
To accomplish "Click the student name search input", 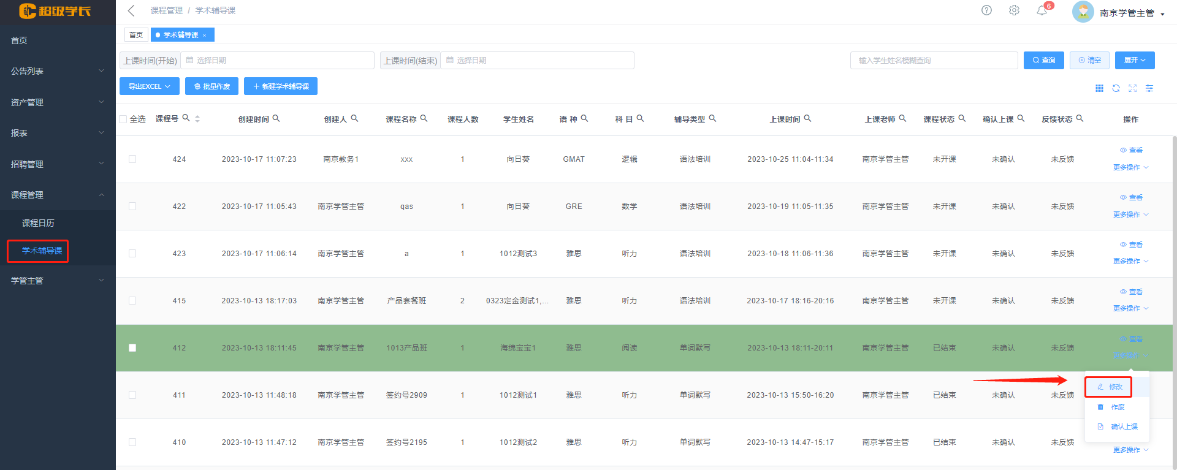I will [934, 60].
